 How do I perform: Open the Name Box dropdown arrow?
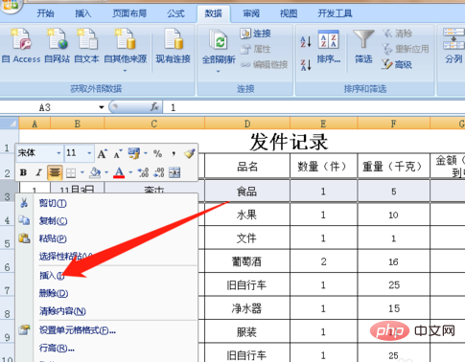(102, 107)
